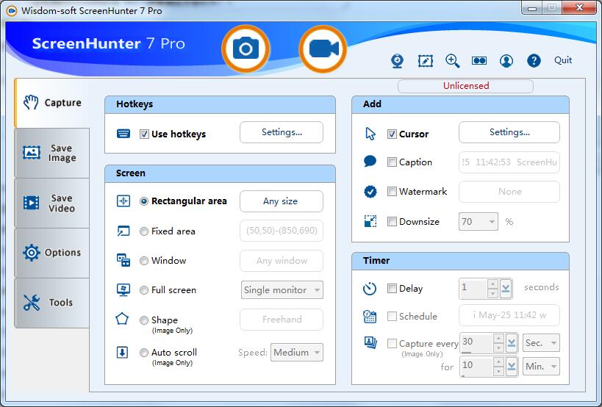The width and height of the screenshot is (602, 407).
Task: Open the image editor pencil icon
Action: click(x=425, y=60)
